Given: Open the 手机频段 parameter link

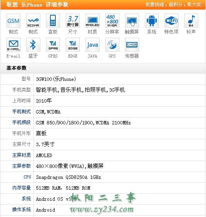Looking at the screenshot, I should pyautogui.click(x=21, y=122).
